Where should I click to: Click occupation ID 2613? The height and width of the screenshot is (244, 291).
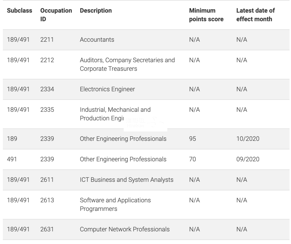[x=47, y=200]
